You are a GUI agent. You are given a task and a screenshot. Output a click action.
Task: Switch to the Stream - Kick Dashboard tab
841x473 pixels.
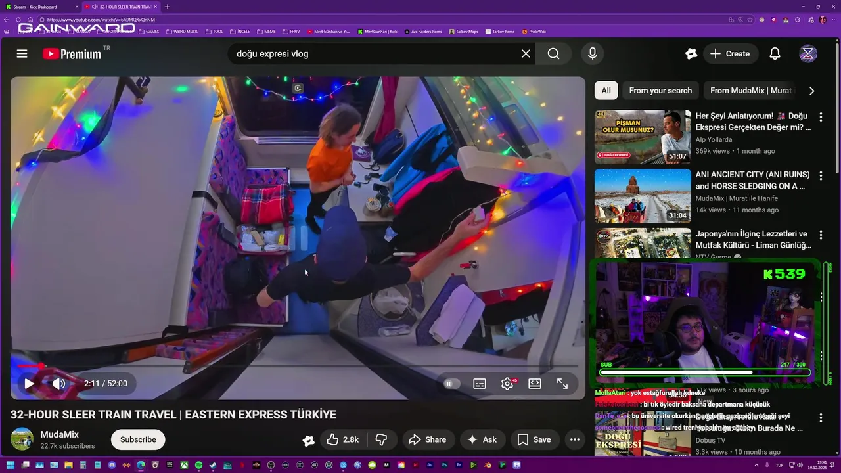[39, 7]
